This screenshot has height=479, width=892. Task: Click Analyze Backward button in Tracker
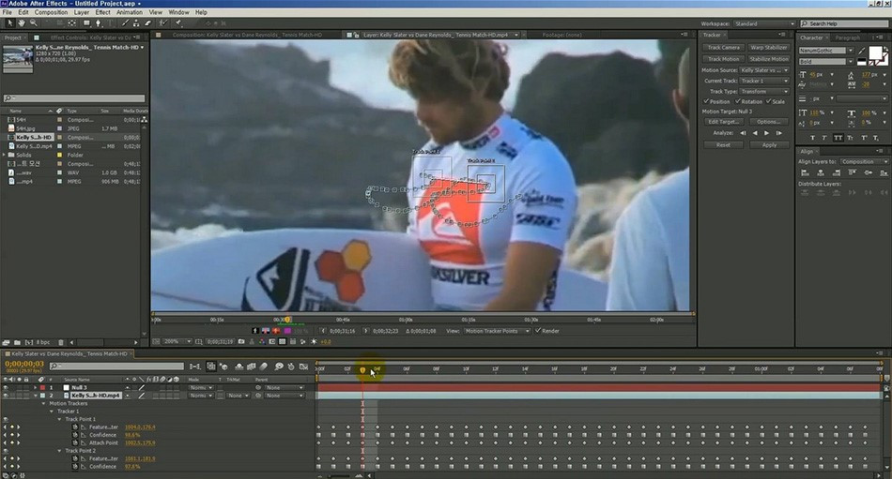click(x=755, y=133)
